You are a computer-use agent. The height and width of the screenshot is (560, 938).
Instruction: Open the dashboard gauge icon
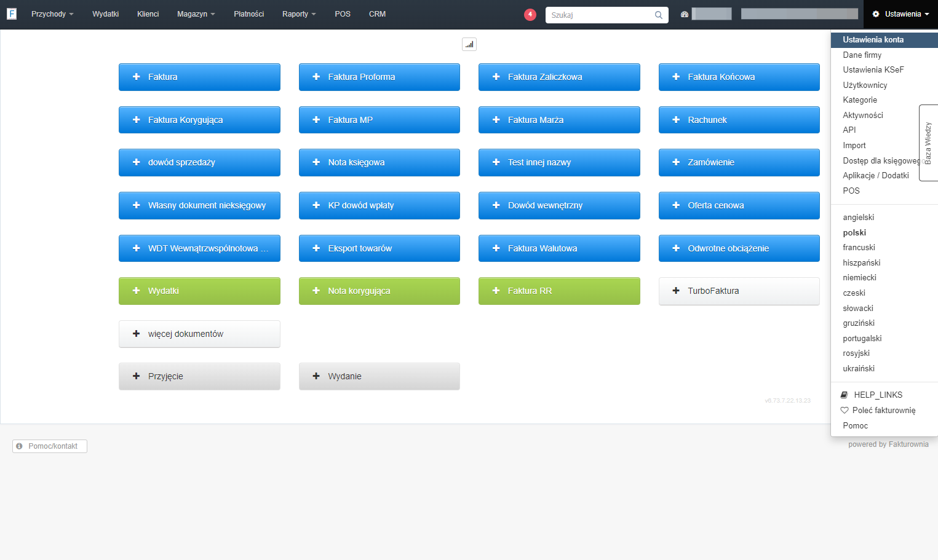point(685,14)
